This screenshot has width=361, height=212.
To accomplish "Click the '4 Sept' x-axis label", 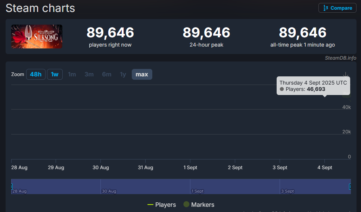I will 325,167.
